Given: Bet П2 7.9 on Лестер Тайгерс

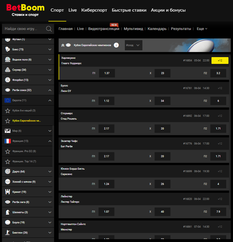Looking at the screenshot, I should click(218, 211).
